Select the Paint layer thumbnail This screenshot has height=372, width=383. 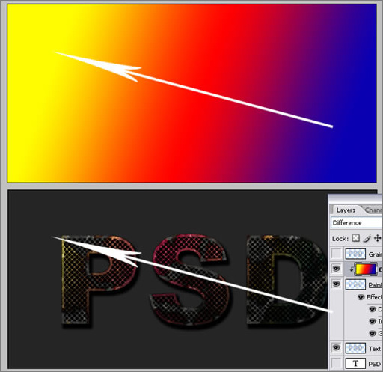(x=355, y=284)
